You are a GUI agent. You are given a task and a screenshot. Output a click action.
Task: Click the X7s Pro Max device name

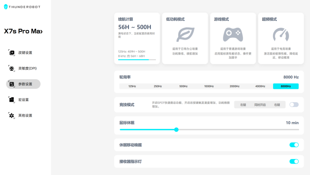click(23, 31)
